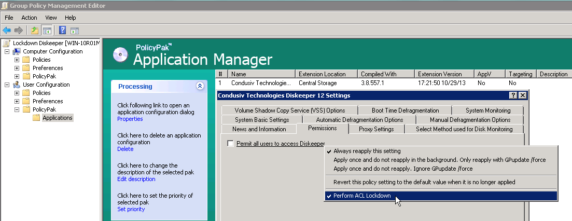Viewport: 572px width, 221px height.
Task: Collapse the User Configuration node
Action: [x=7, y=85]
